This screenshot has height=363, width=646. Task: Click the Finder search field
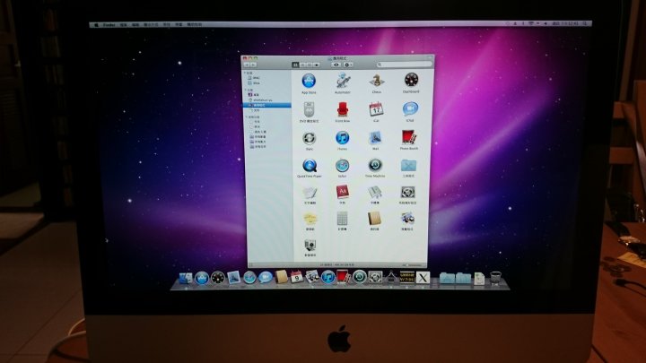[x=404, y=65]
